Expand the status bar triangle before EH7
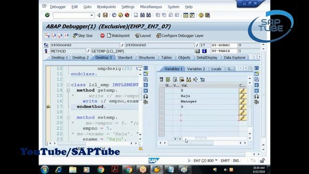The width and height of the screenshot is (309, 174). (x=189, y=160)
